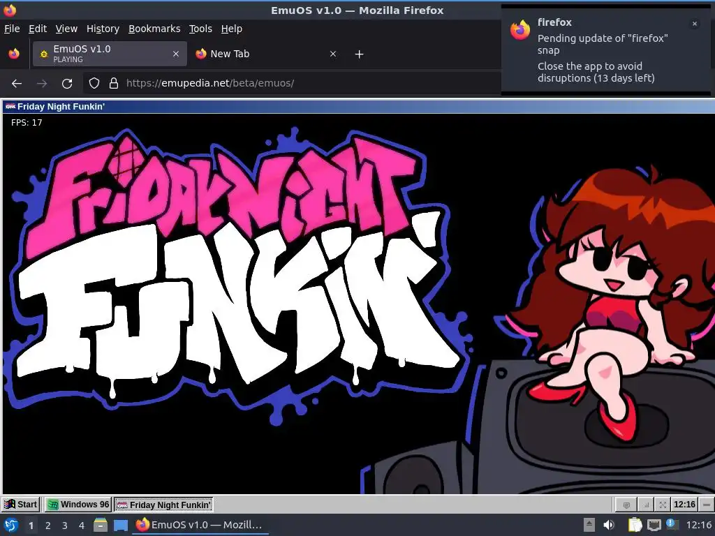Click the Firefox View icon
The width and height of the screenshot is (715, 536).
point(14,54)
